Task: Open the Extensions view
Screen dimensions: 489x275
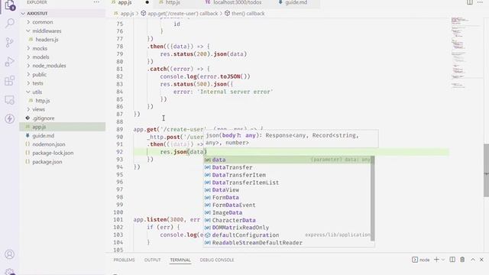Action: tap(10, 81)
